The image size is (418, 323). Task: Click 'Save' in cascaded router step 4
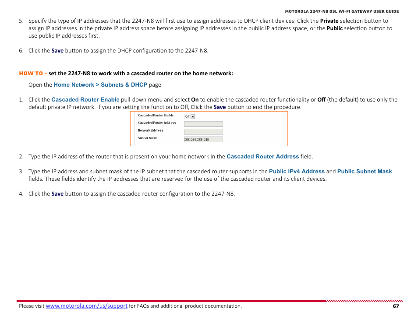pos(57,193)
